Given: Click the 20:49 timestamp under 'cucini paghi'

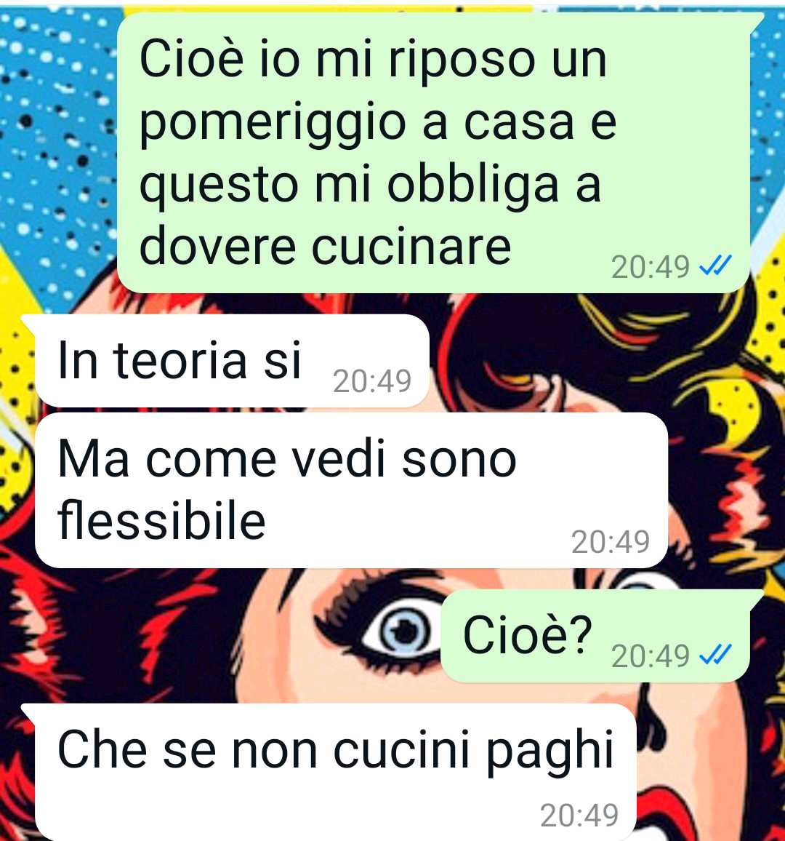Looking at the screenshot, I should [579, 816].
